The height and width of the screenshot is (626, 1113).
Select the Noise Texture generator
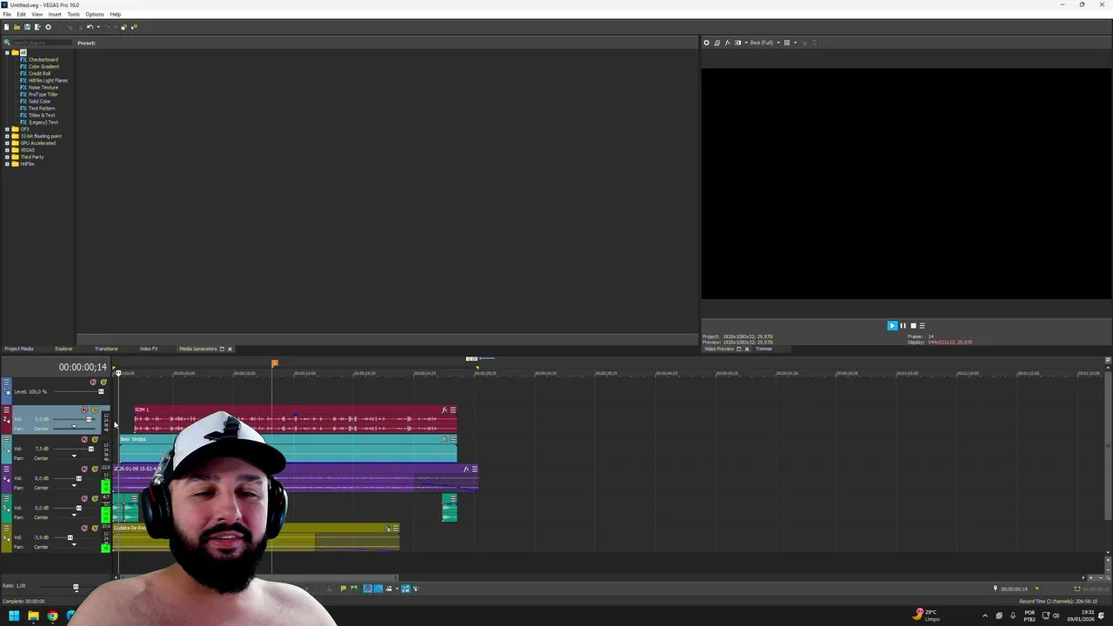pyautogui.click(x=43, y=88)
